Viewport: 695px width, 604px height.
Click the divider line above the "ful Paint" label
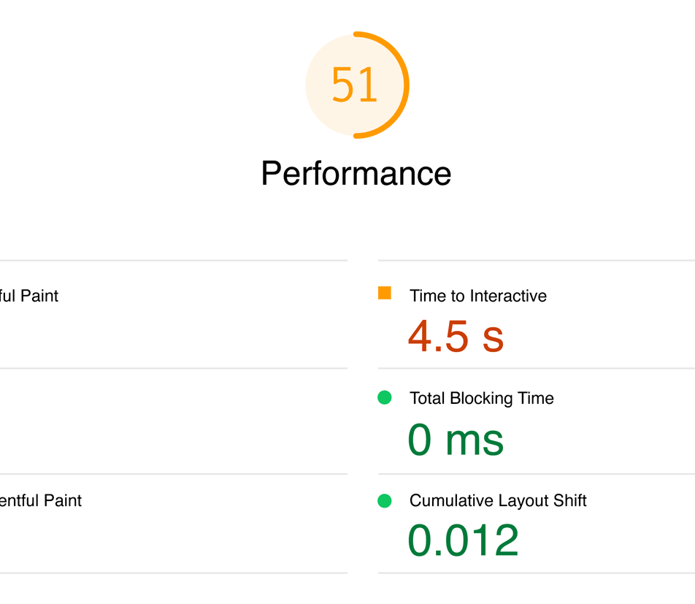tap(173, 260)
